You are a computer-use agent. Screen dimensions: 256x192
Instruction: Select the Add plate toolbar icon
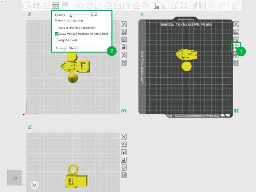37,5
